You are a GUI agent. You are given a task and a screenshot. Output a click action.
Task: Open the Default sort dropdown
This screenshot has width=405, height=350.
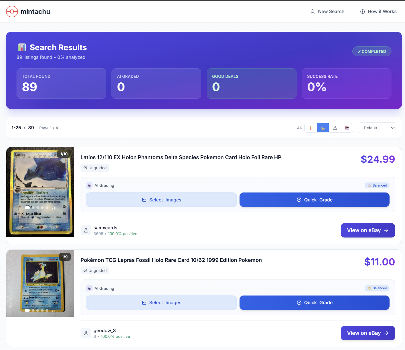(x=377, y=128)
